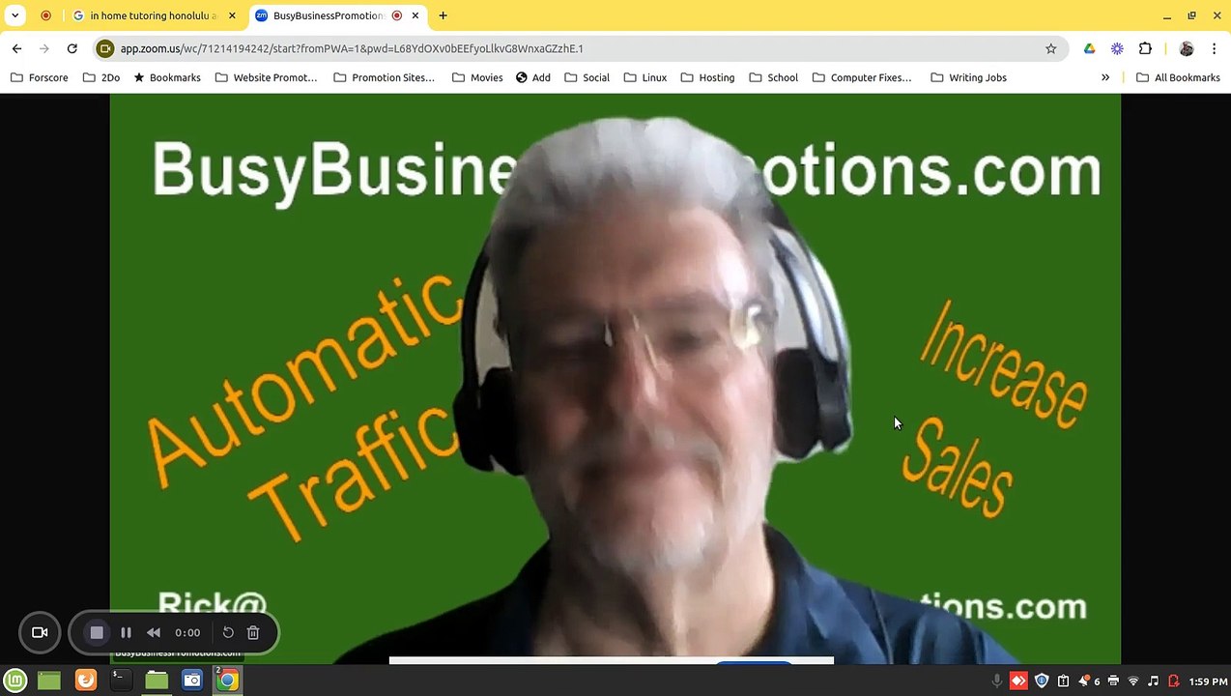Open the Computer Fixes... bookmark folder
The image size is (1231, 696).
[862, 77]
